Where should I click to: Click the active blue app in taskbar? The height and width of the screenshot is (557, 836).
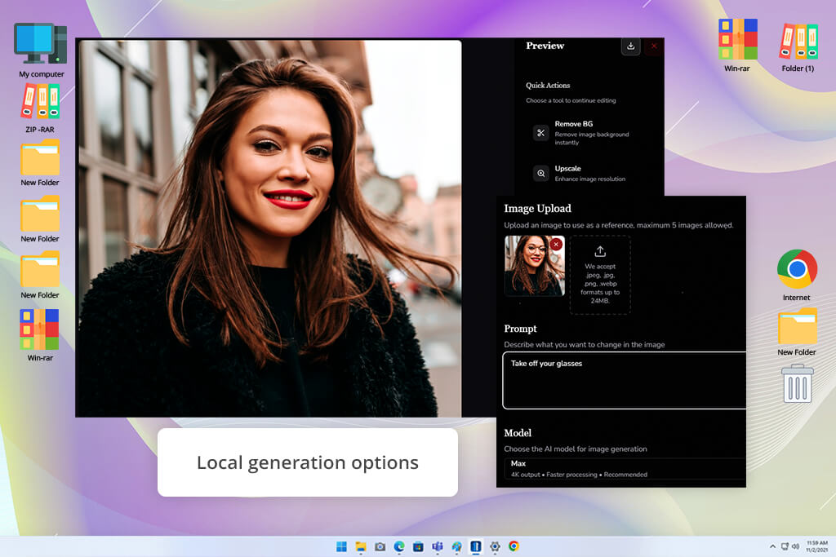pos(476,546)
